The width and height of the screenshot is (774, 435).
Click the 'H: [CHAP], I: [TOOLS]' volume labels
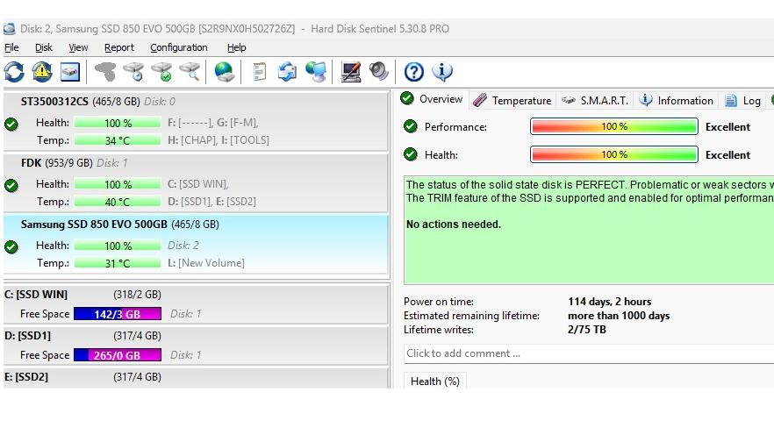[x=219, y=140]
